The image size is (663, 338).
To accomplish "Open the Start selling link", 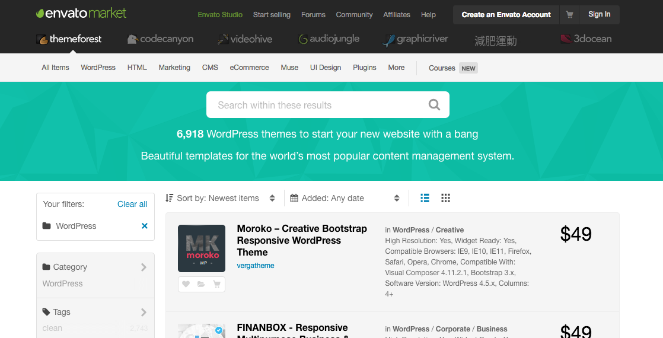I will 272,14.
